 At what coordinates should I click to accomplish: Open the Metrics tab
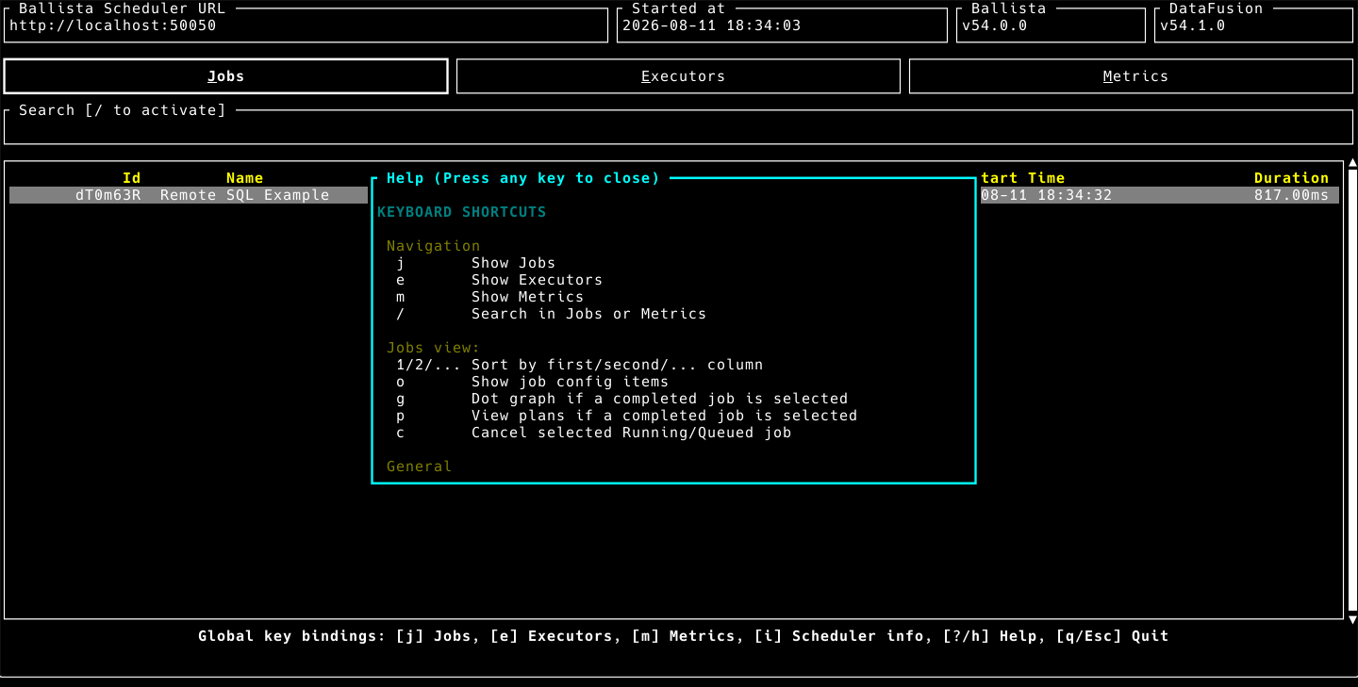coord(1132,76)
